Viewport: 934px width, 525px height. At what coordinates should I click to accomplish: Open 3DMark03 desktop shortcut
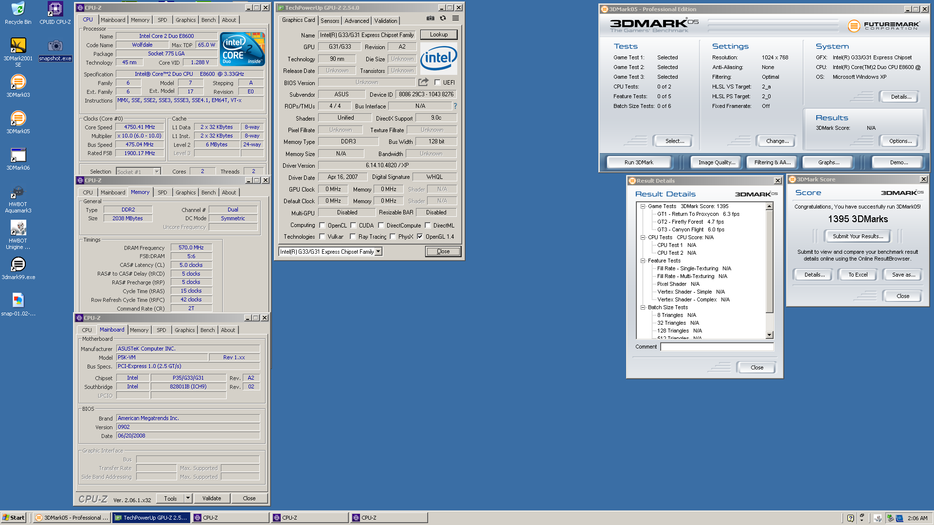(18, 86)
